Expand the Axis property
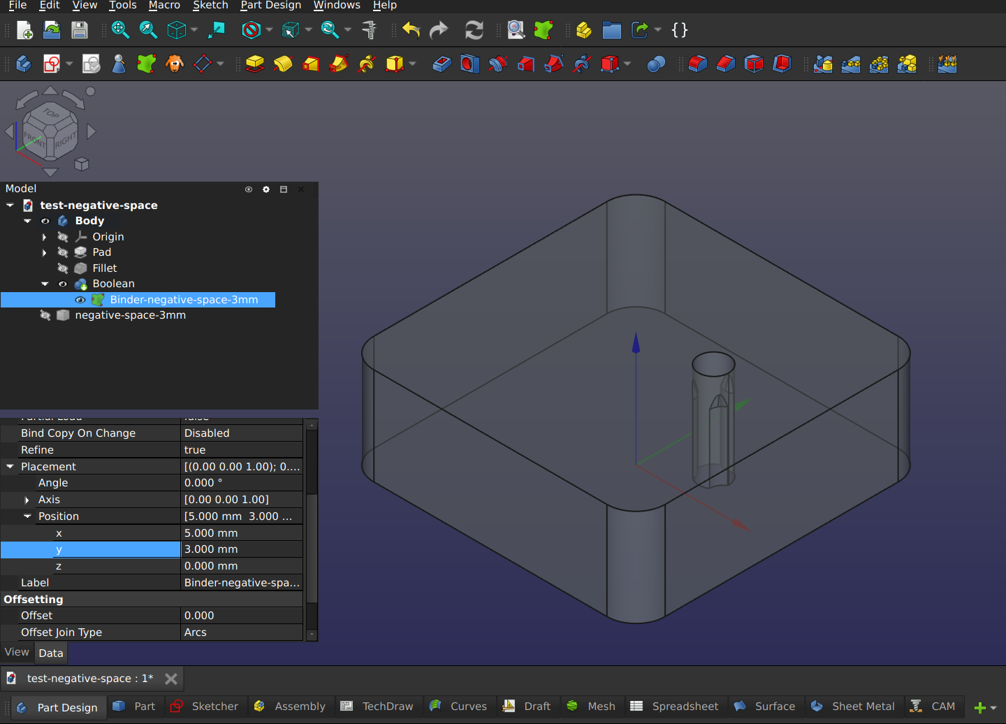The image size is (1006, 724). 27,500
